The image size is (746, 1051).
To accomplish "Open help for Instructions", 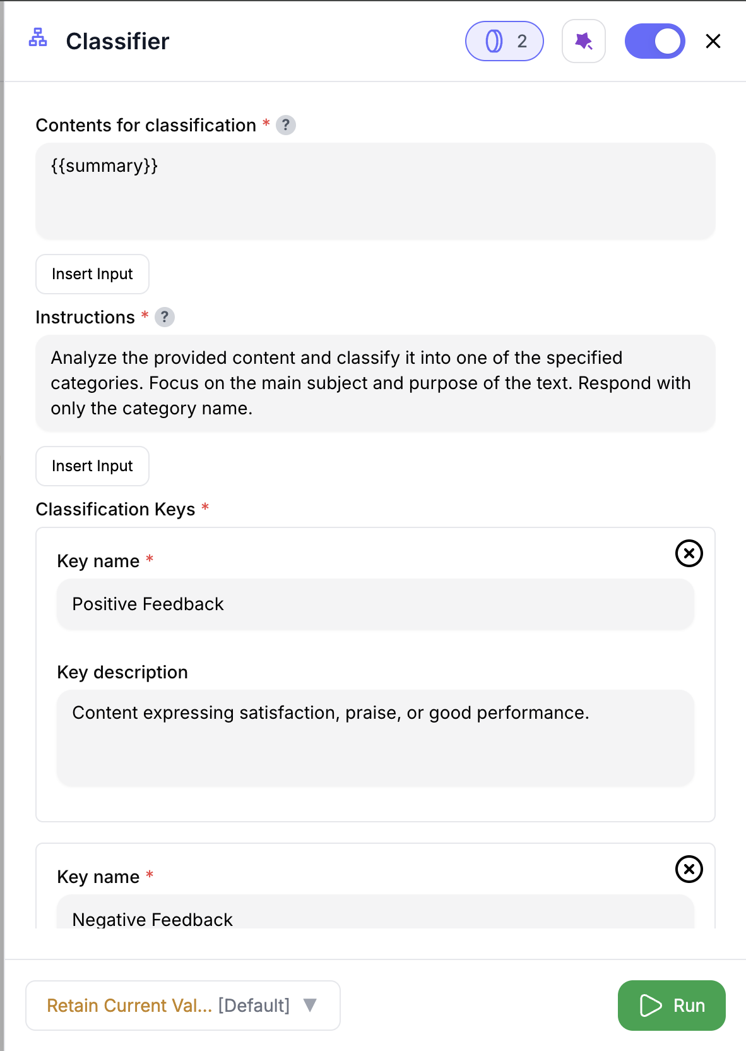I will click(165, 317).
